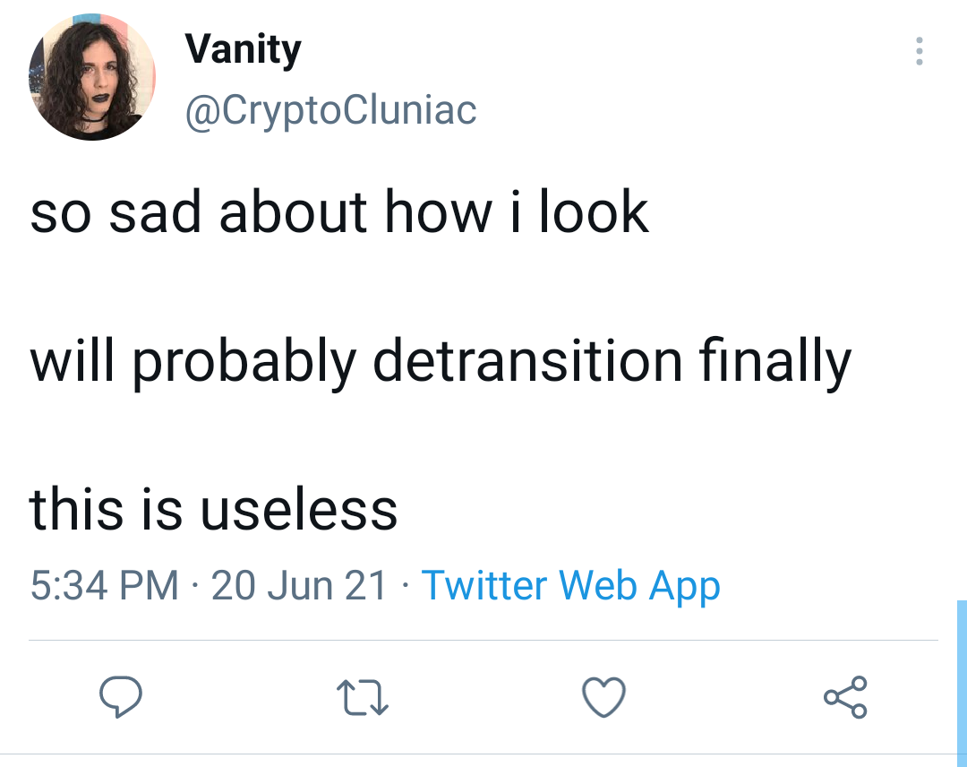Open the reply speech bubble icon
The height and width of the screenshot is (767, 967).
point(121,696)
